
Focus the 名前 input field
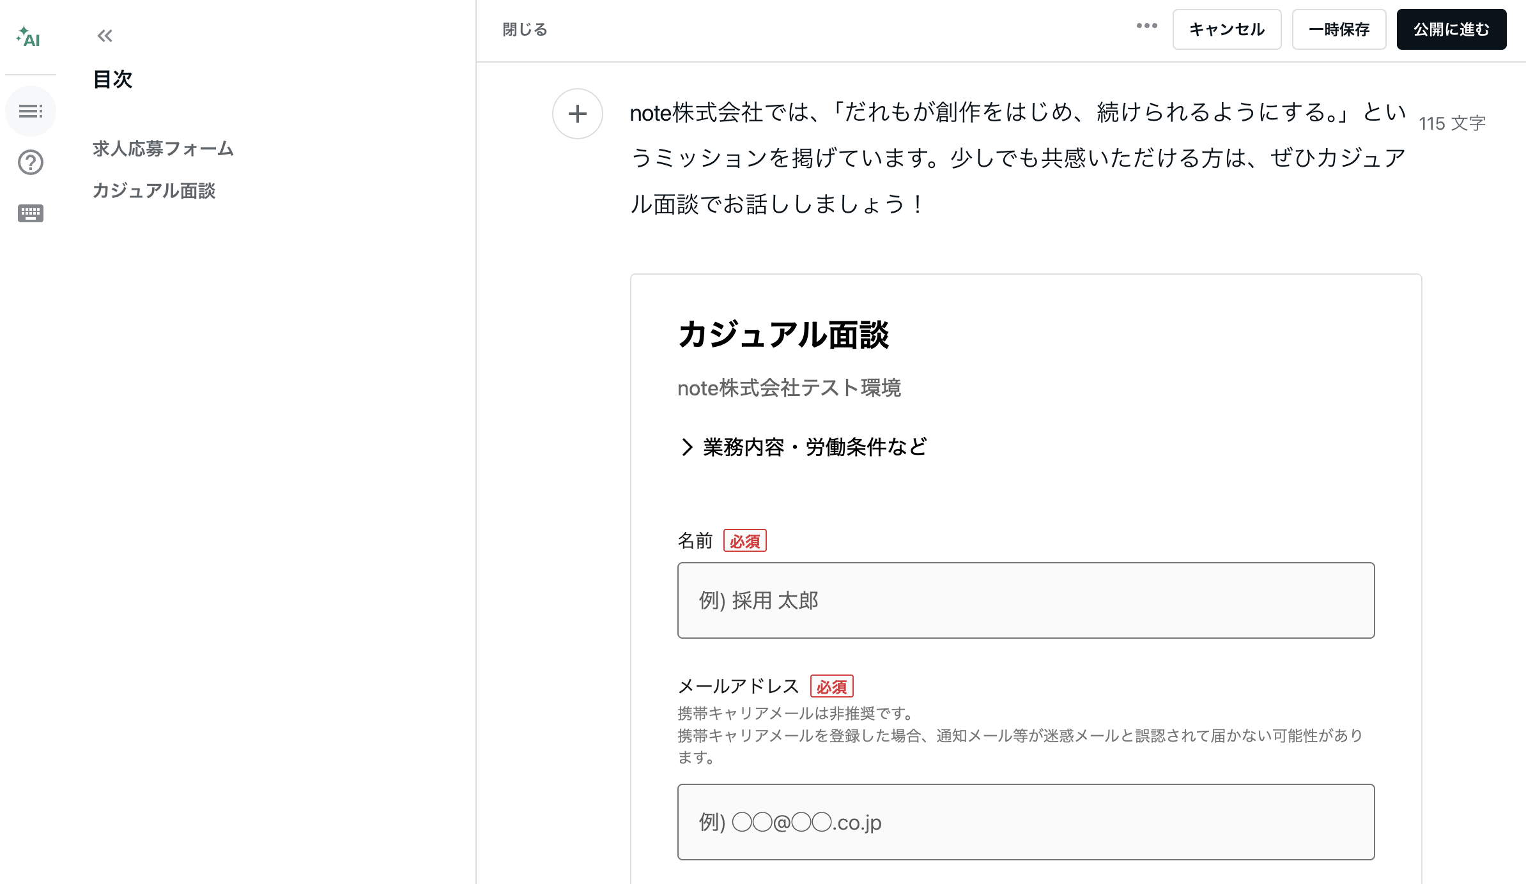point(1026,600)
